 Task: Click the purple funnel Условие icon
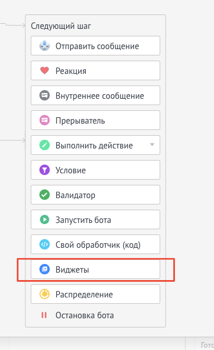click(44, 170)
